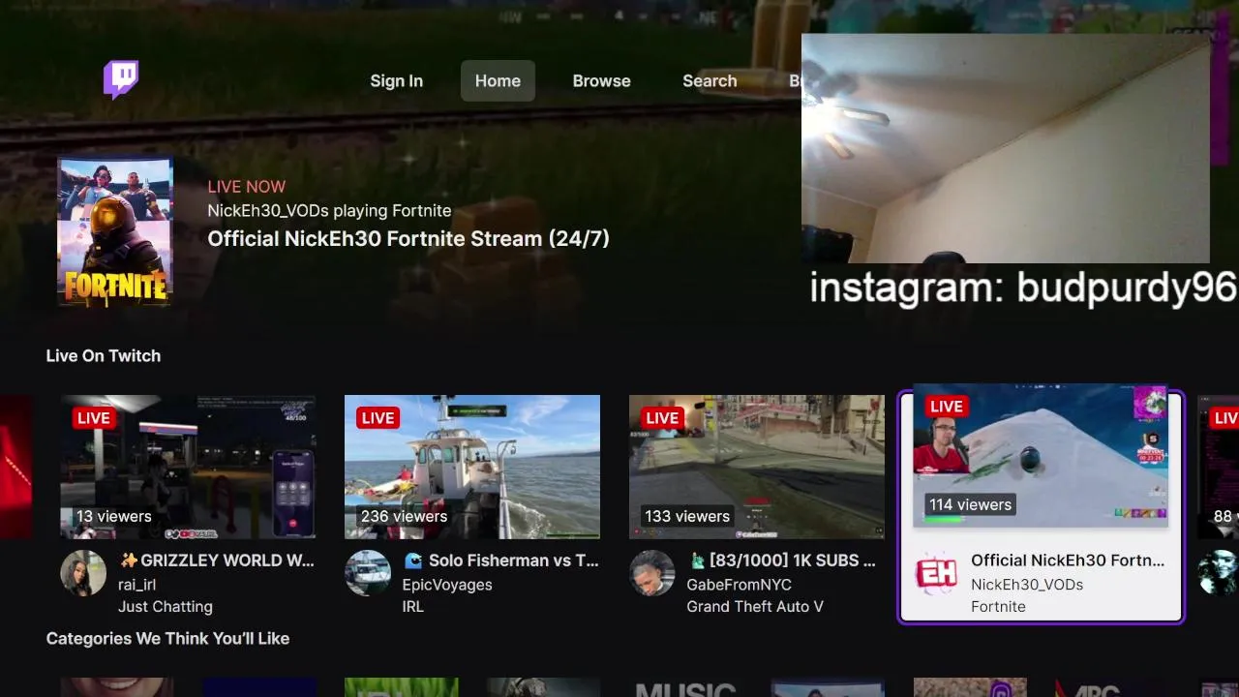Click 236 viewers count label
1239x697 pixels.
(x=403, y=516)
